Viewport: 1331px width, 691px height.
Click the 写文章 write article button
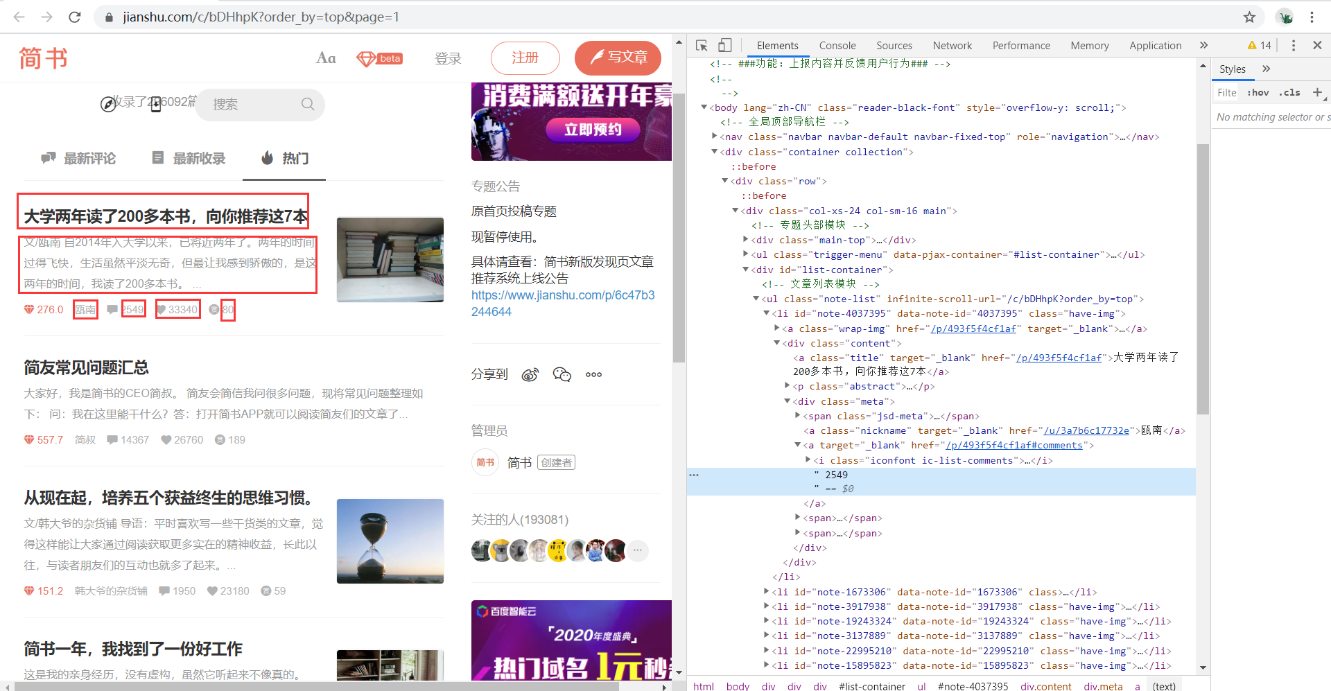[x=618, y=58]
